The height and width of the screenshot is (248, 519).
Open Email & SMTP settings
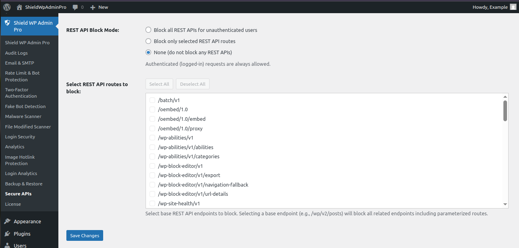click(x=20, y=63)
